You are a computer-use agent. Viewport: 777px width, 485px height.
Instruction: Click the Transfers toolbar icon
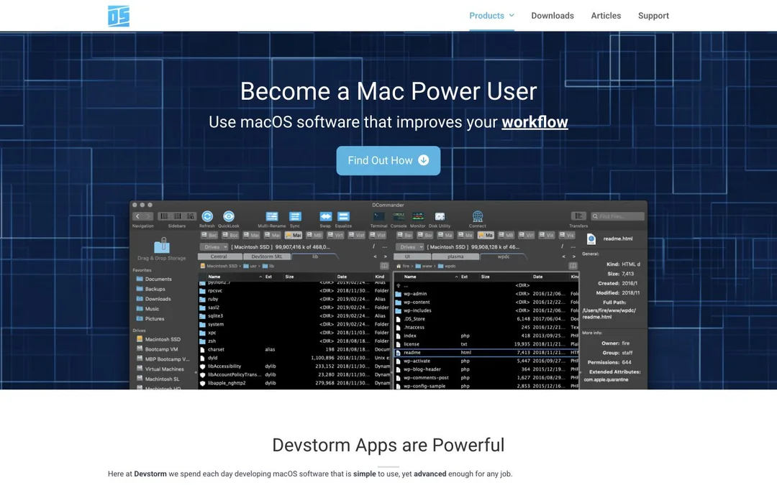pyautogui.click(x=578, y=216)
